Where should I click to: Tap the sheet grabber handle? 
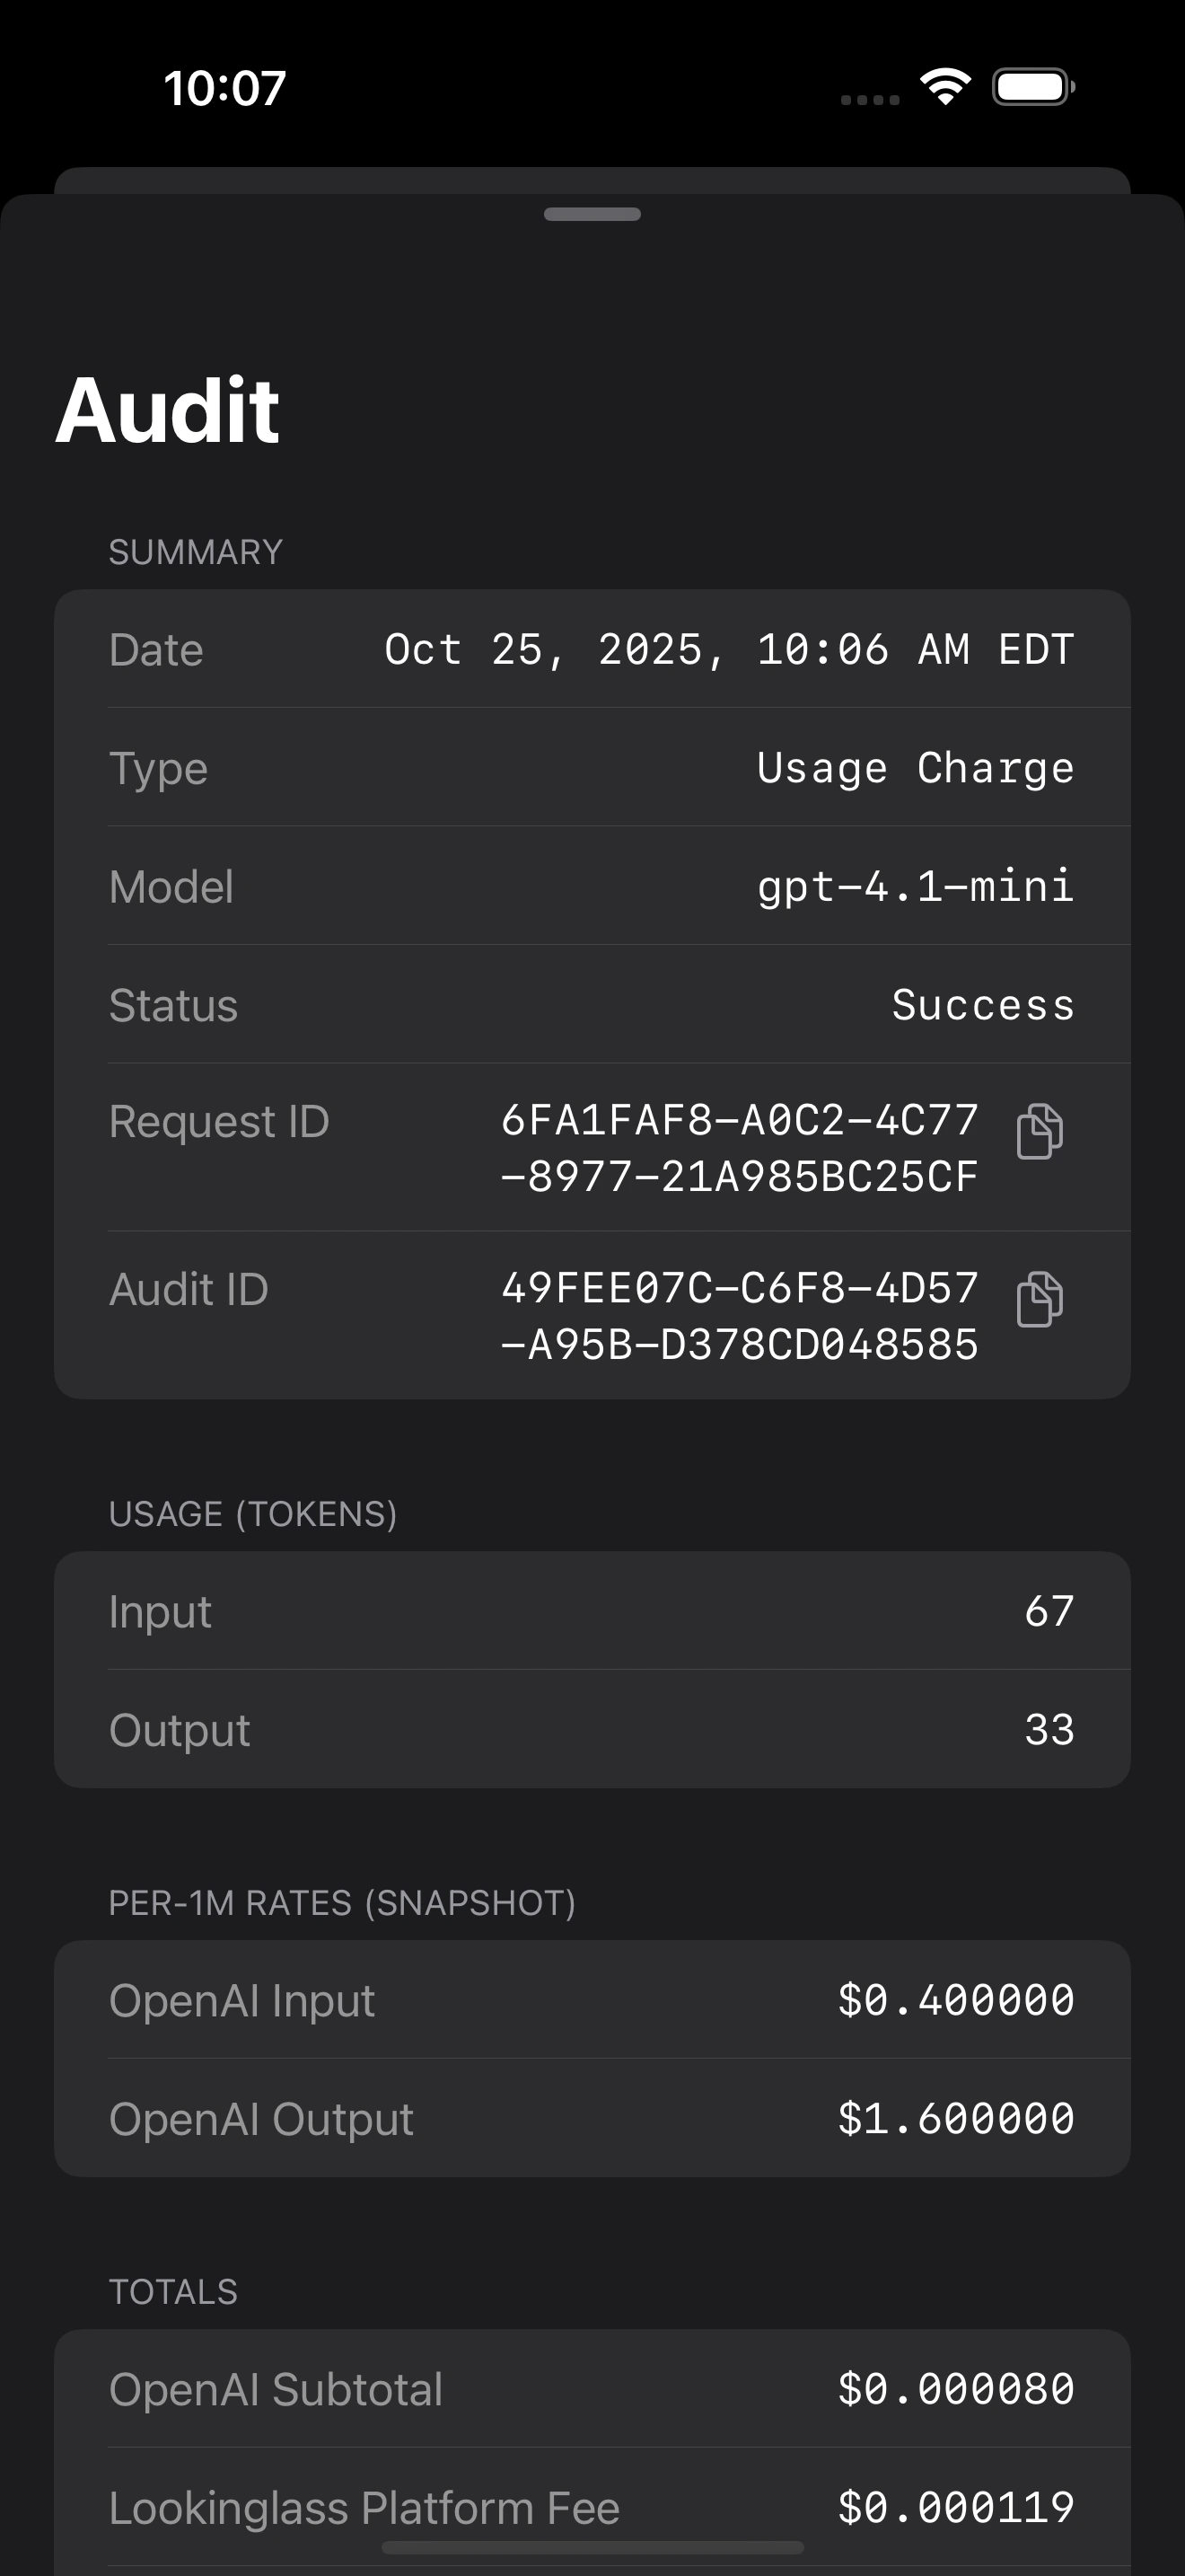[592, 214]
